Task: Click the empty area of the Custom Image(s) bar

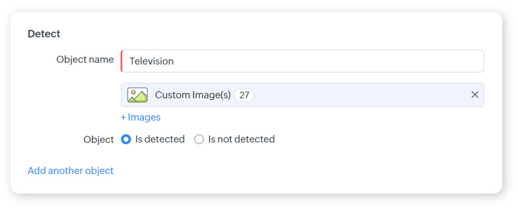Action: tap(359, 95)
